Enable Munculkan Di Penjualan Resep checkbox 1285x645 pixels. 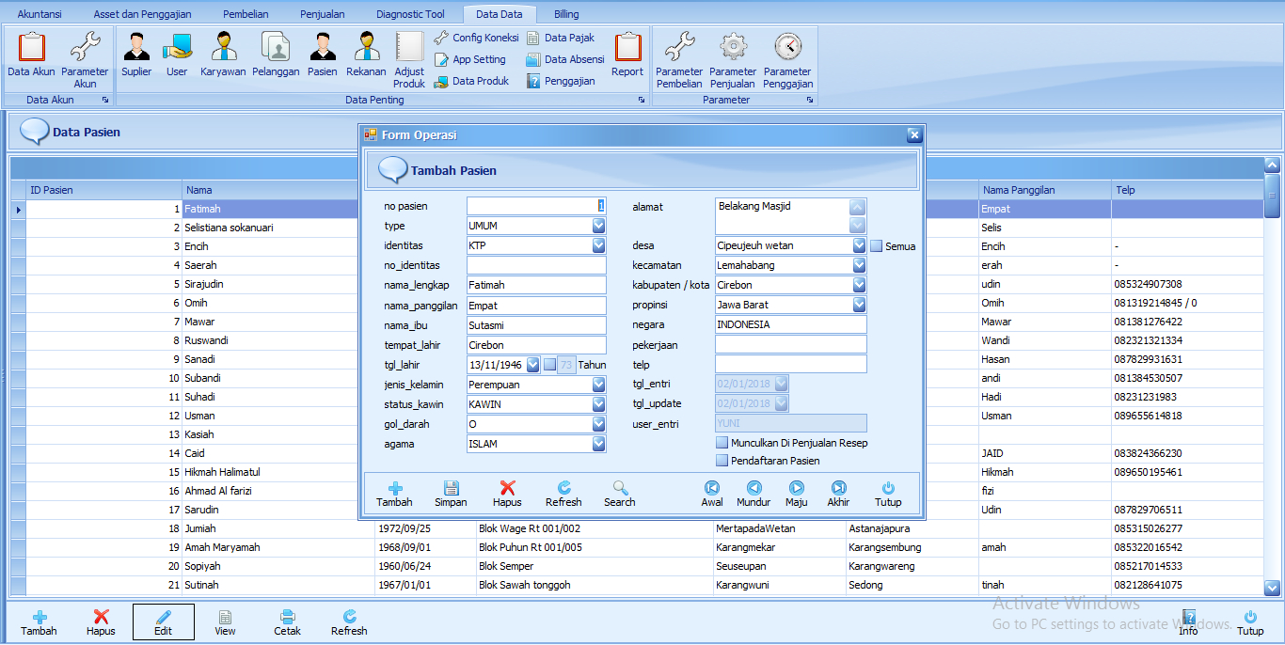coord(722,443)
